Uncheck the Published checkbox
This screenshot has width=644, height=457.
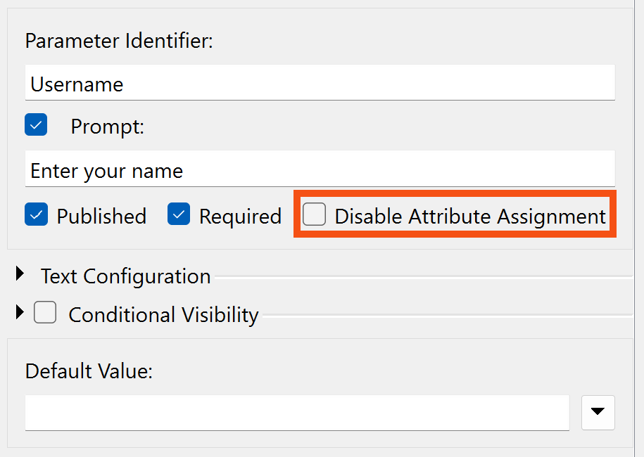36,215
